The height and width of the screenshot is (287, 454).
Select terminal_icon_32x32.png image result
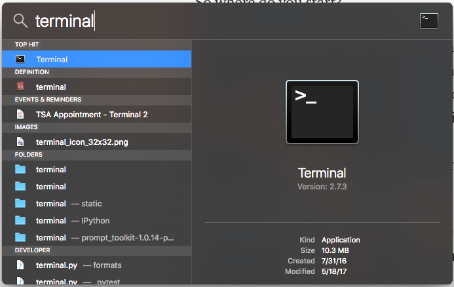[x=97, y=142]
